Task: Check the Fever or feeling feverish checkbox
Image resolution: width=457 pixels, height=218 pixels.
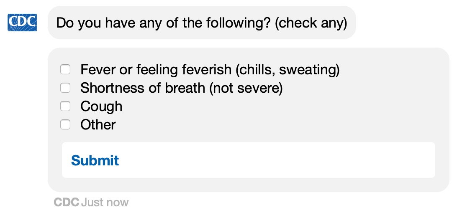Action: point(65,69)
